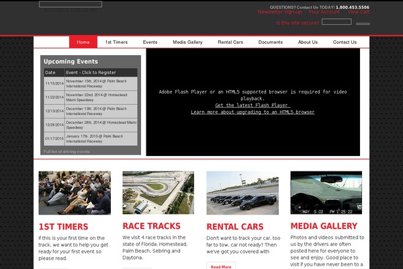Select the 11/22/2014 date cell
The width and height of the screenshot is (403, 269).
coord(54,98)
